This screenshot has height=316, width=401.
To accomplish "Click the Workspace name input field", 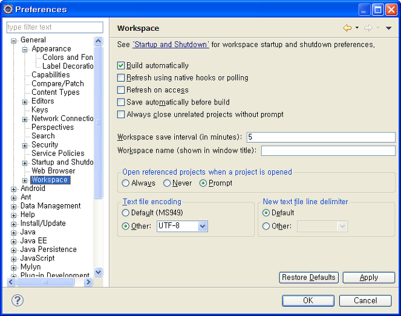I will coord(328,150).
